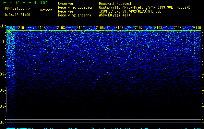Image resolution: width=204 pixels, height=129 pixels.
Task: Click the 0.9 frequency axis label
Action: [x=3, y=74]
